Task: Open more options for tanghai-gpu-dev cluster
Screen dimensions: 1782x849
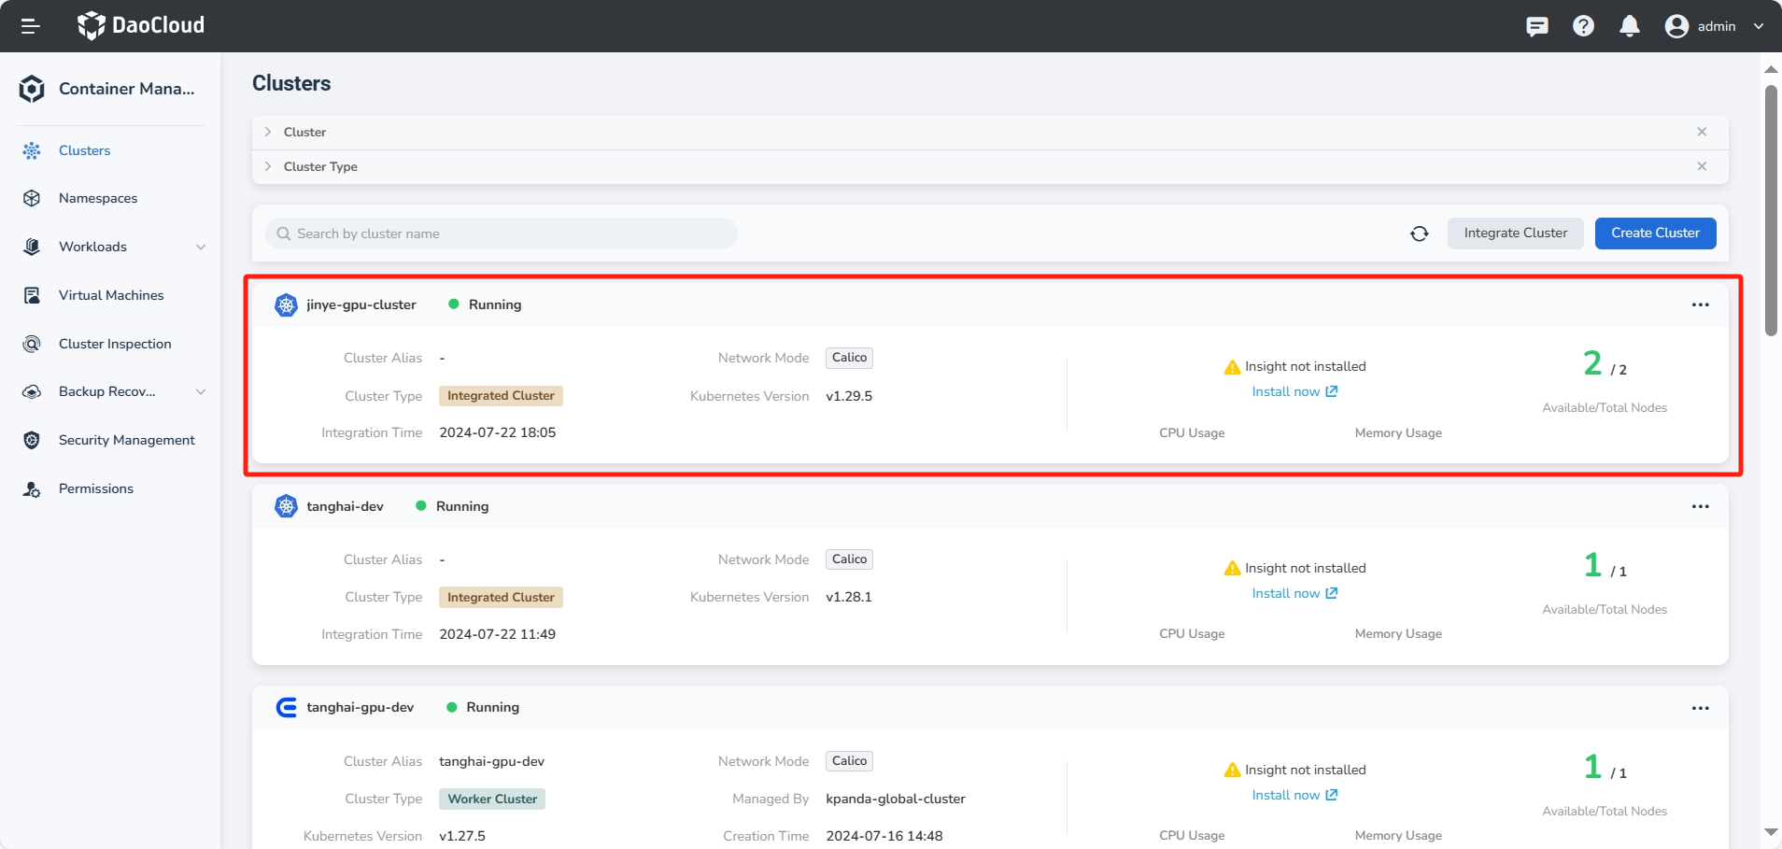Action: click(x=1700, y=708)
